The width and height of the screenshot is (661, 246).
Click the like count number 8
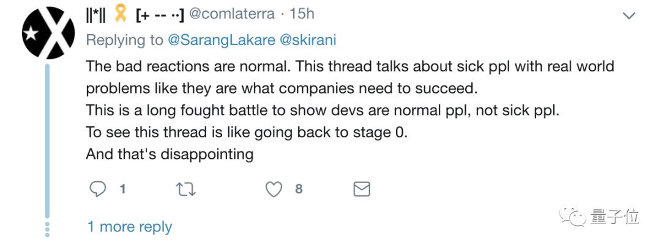[x=299, y=189]
